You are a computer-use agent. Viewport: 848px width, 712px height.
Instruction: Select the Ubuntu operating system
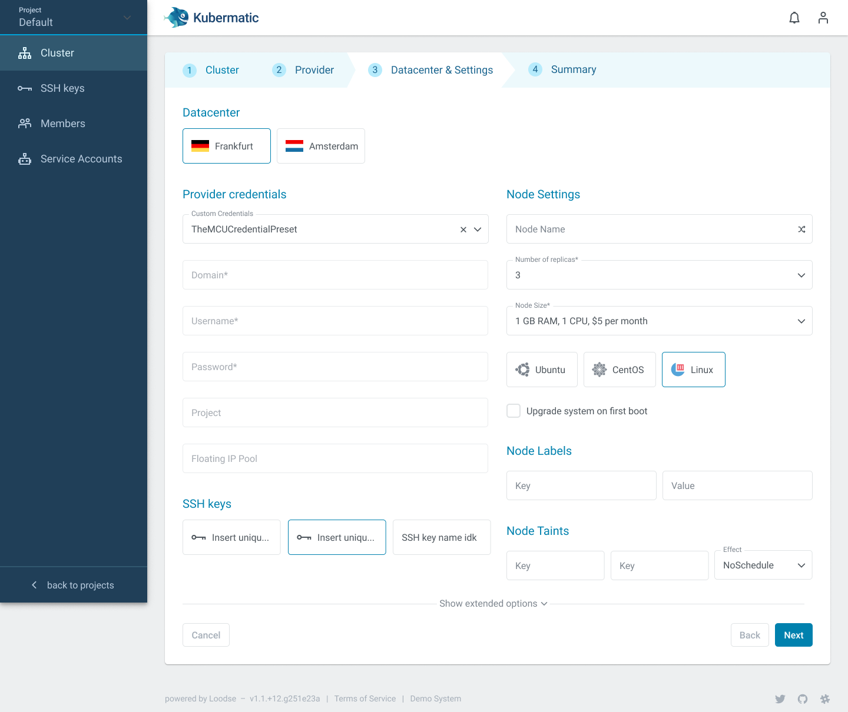(x=541, y=370)
